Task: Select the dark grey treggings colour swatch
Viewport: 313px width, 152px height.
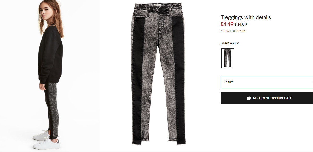Action: click(227, 58)
